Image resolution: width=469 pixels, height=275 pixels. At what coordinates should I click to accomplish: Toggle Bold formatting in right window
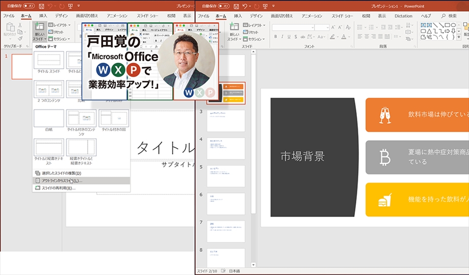[x=275, y=37]
